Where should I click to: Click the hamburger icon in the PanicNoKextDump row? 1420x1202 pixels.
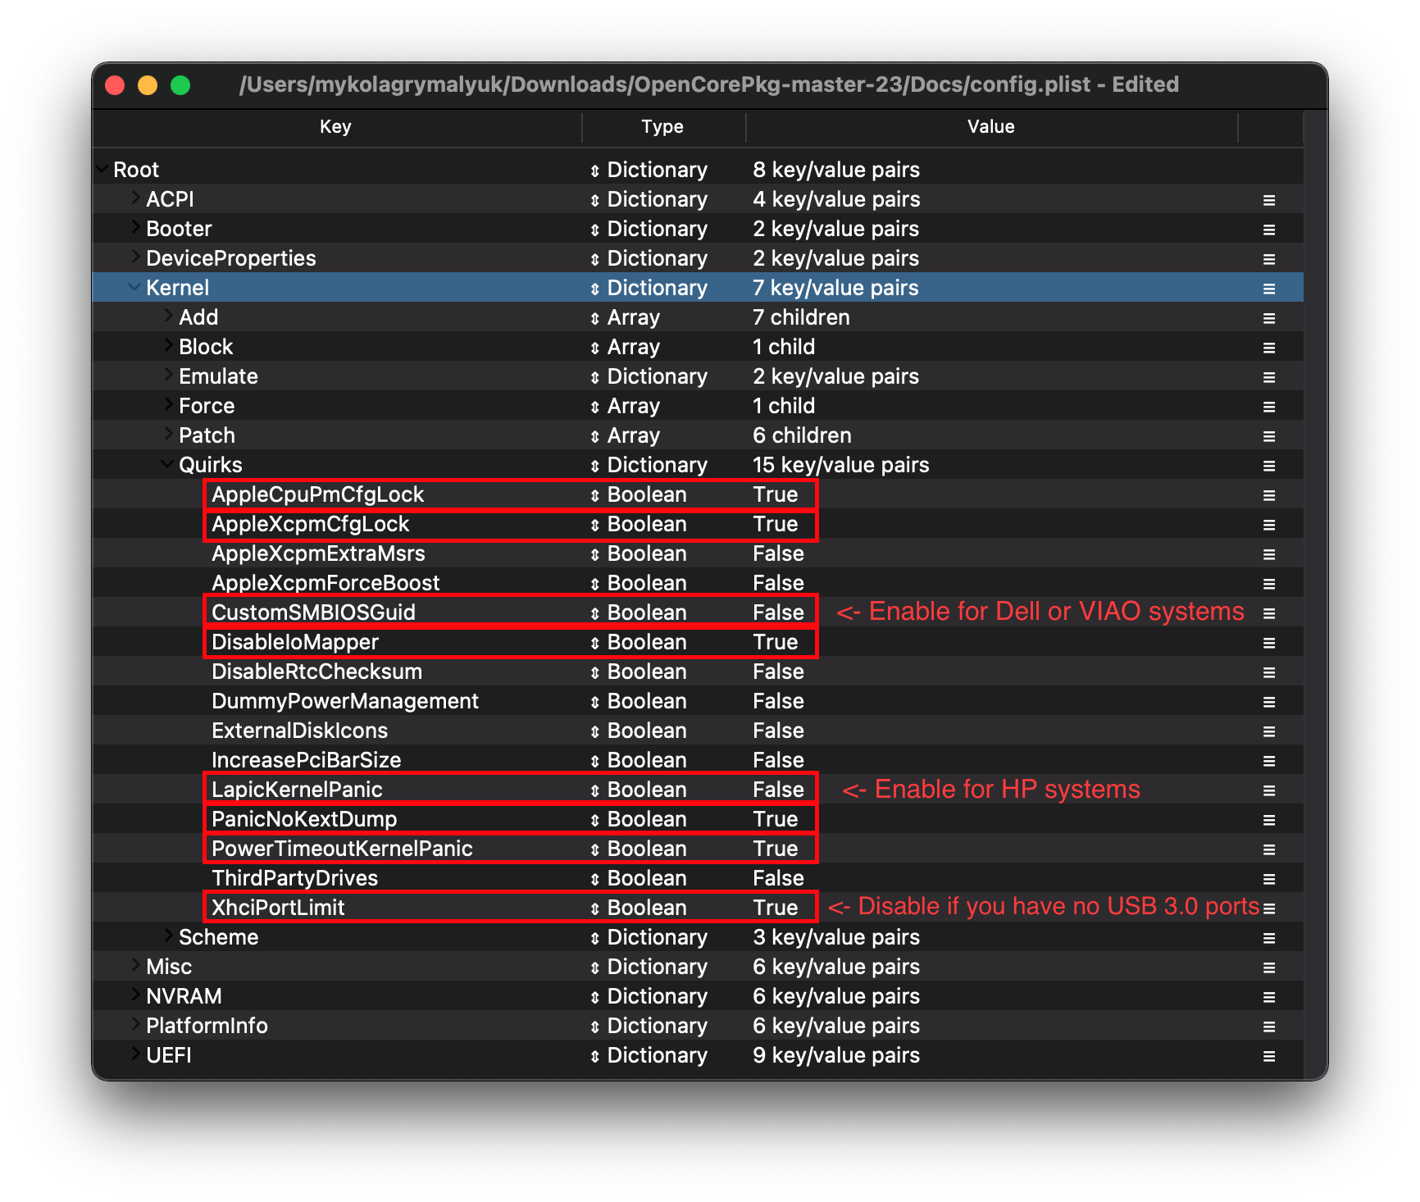coord(1268,820)
